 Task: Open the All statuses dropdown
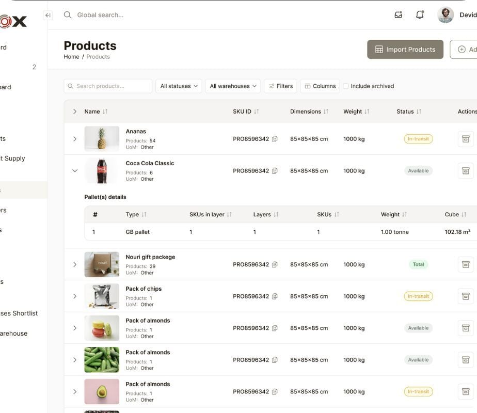pyautogui.click(x=179, y=86)
